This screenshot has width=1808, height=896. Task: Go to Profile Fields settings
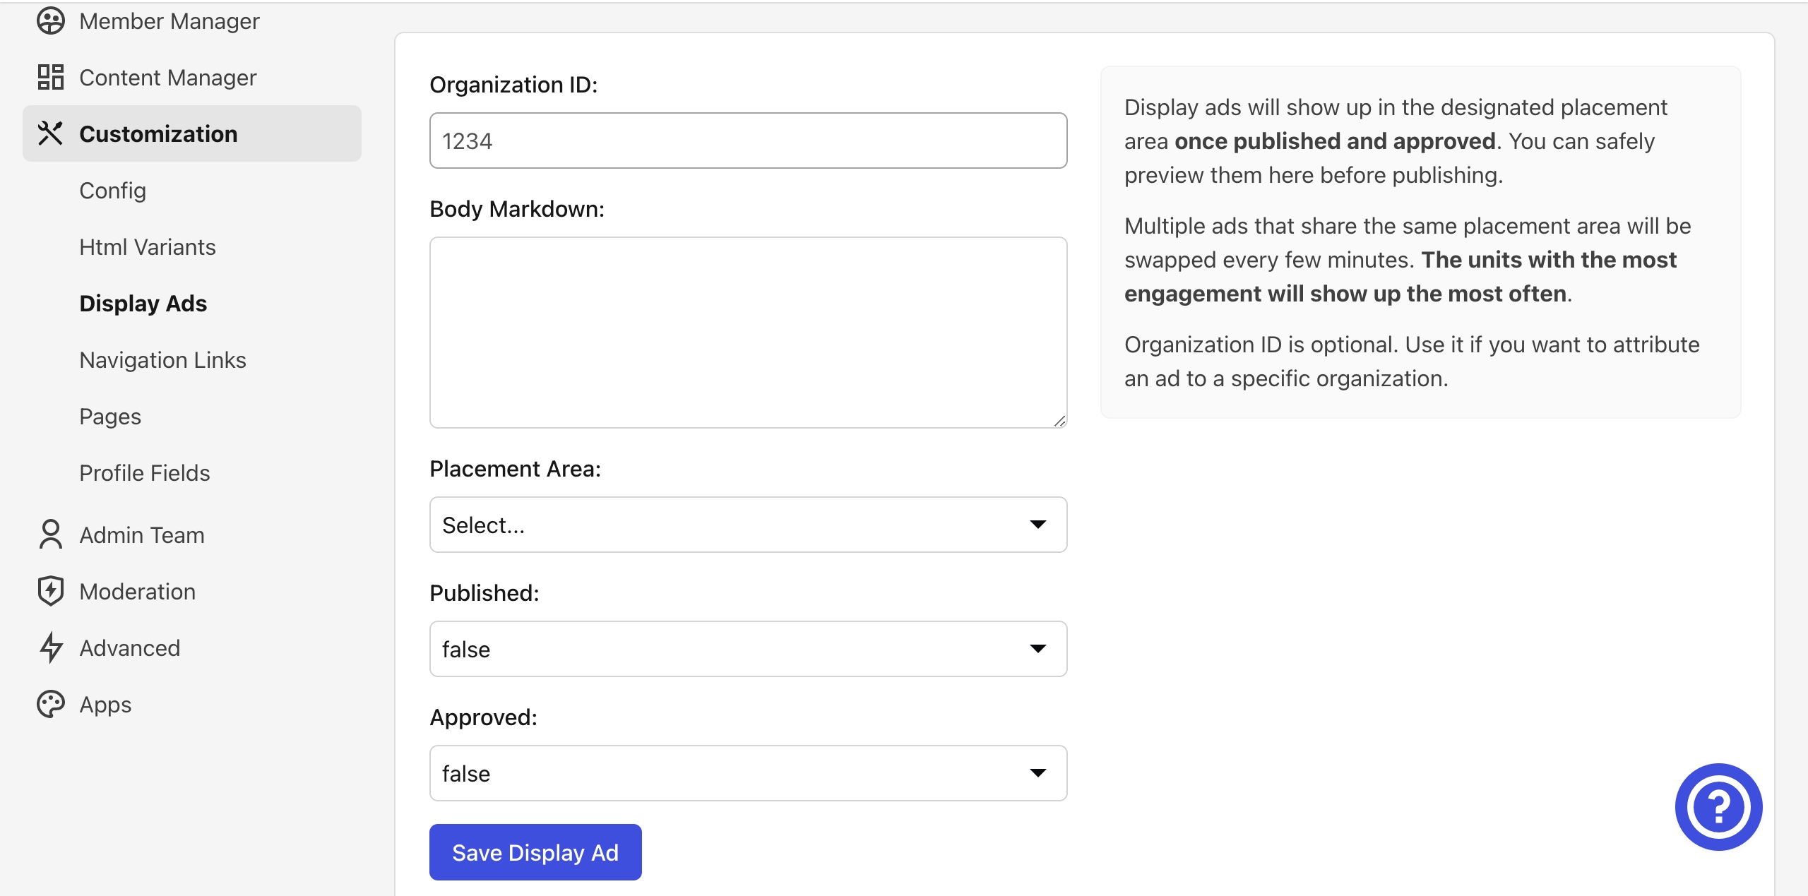pyautogui.click(x=144, y=472)
